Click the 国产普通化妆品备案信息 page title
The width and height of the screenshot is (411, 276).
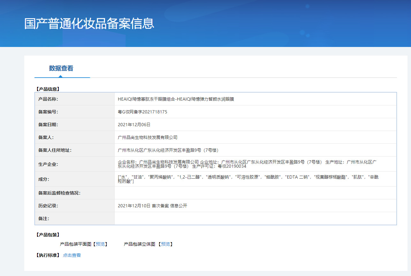[x=89, y=24]
